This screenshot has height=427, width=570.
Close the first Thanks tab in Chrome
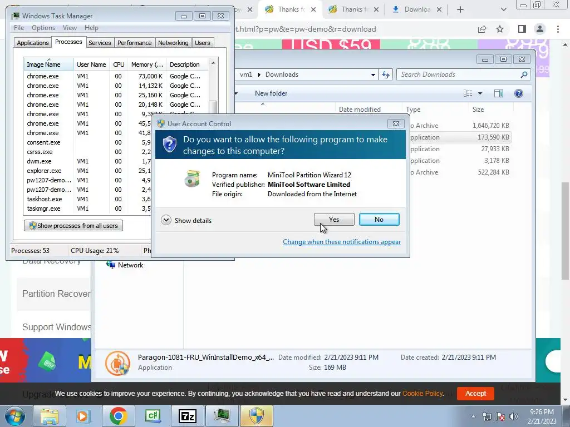coord(313,9)
